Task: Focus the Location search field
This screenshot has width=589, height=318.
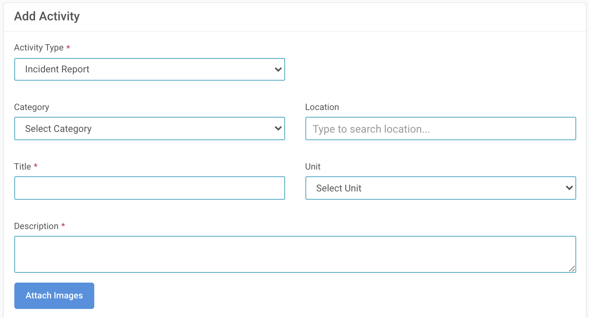Action: pyautogui.click(x=440, y=129)
